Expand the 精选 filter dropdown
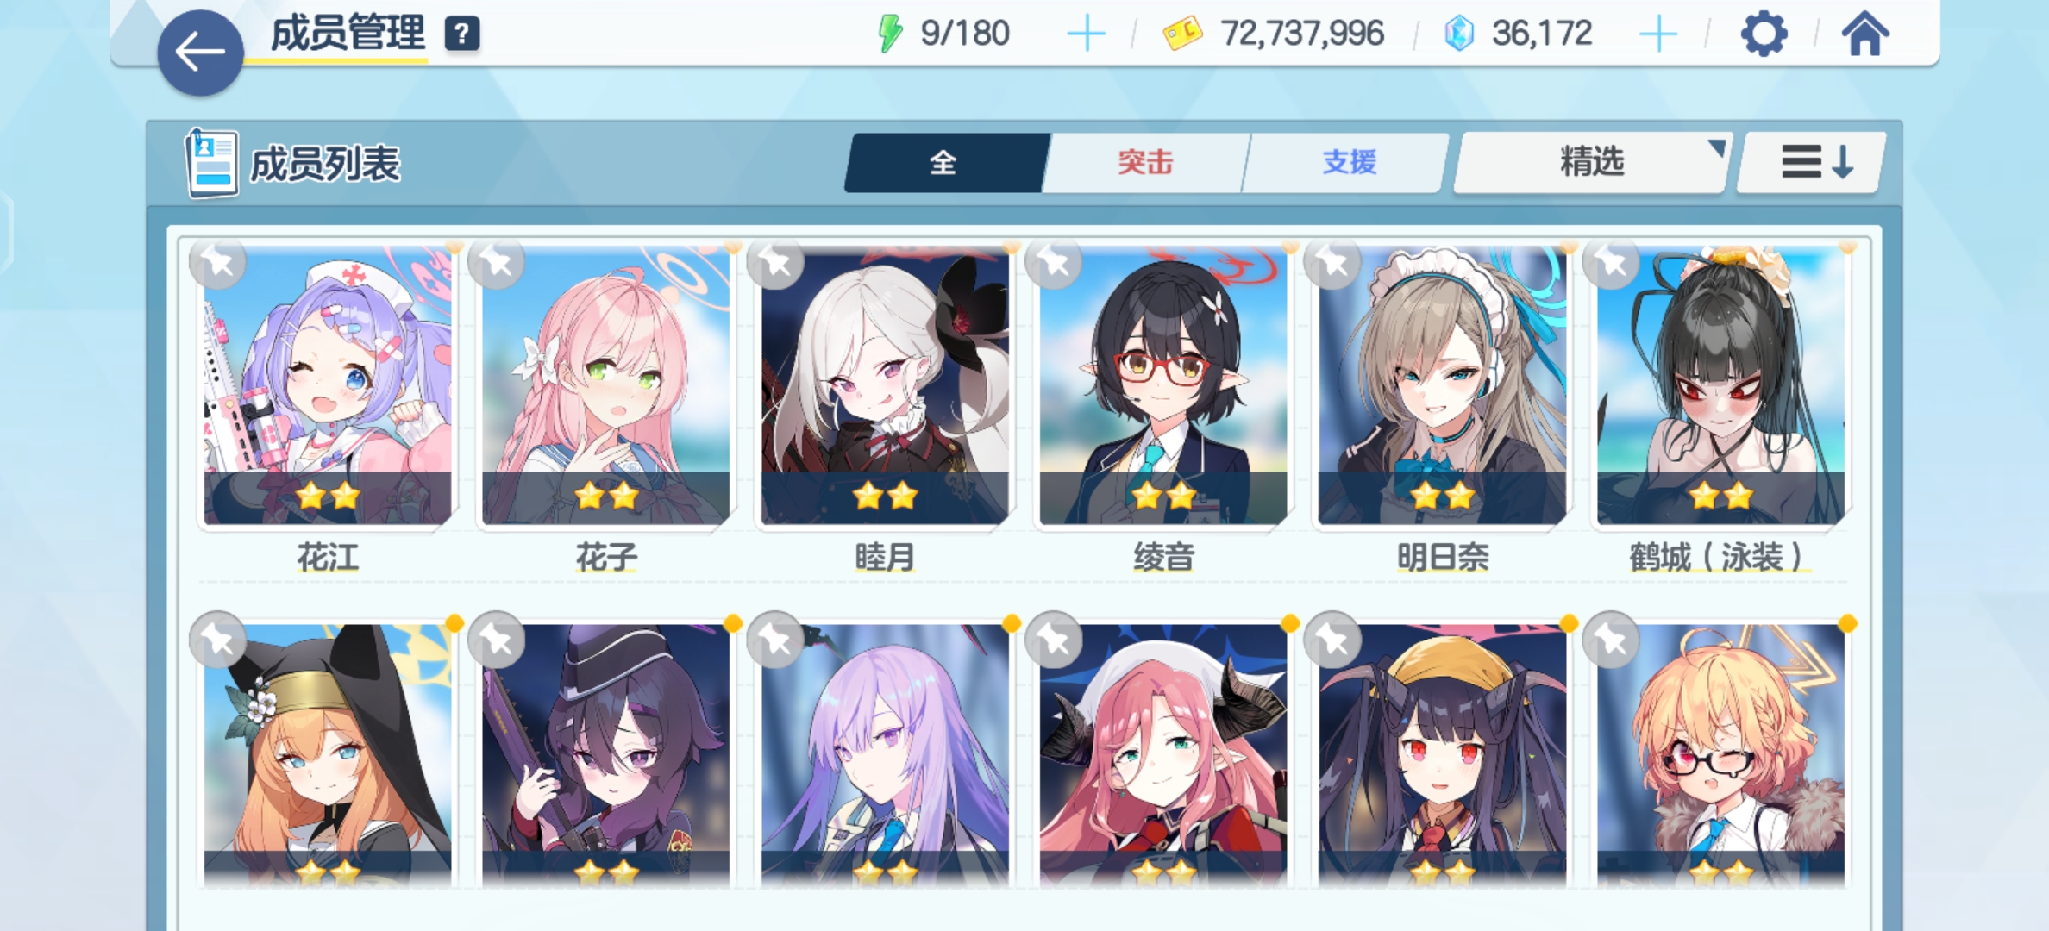 1593,162
